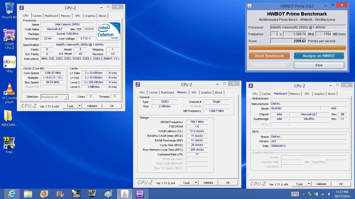Click the Multiplier x 14.0 value

[x=53, y=78]
